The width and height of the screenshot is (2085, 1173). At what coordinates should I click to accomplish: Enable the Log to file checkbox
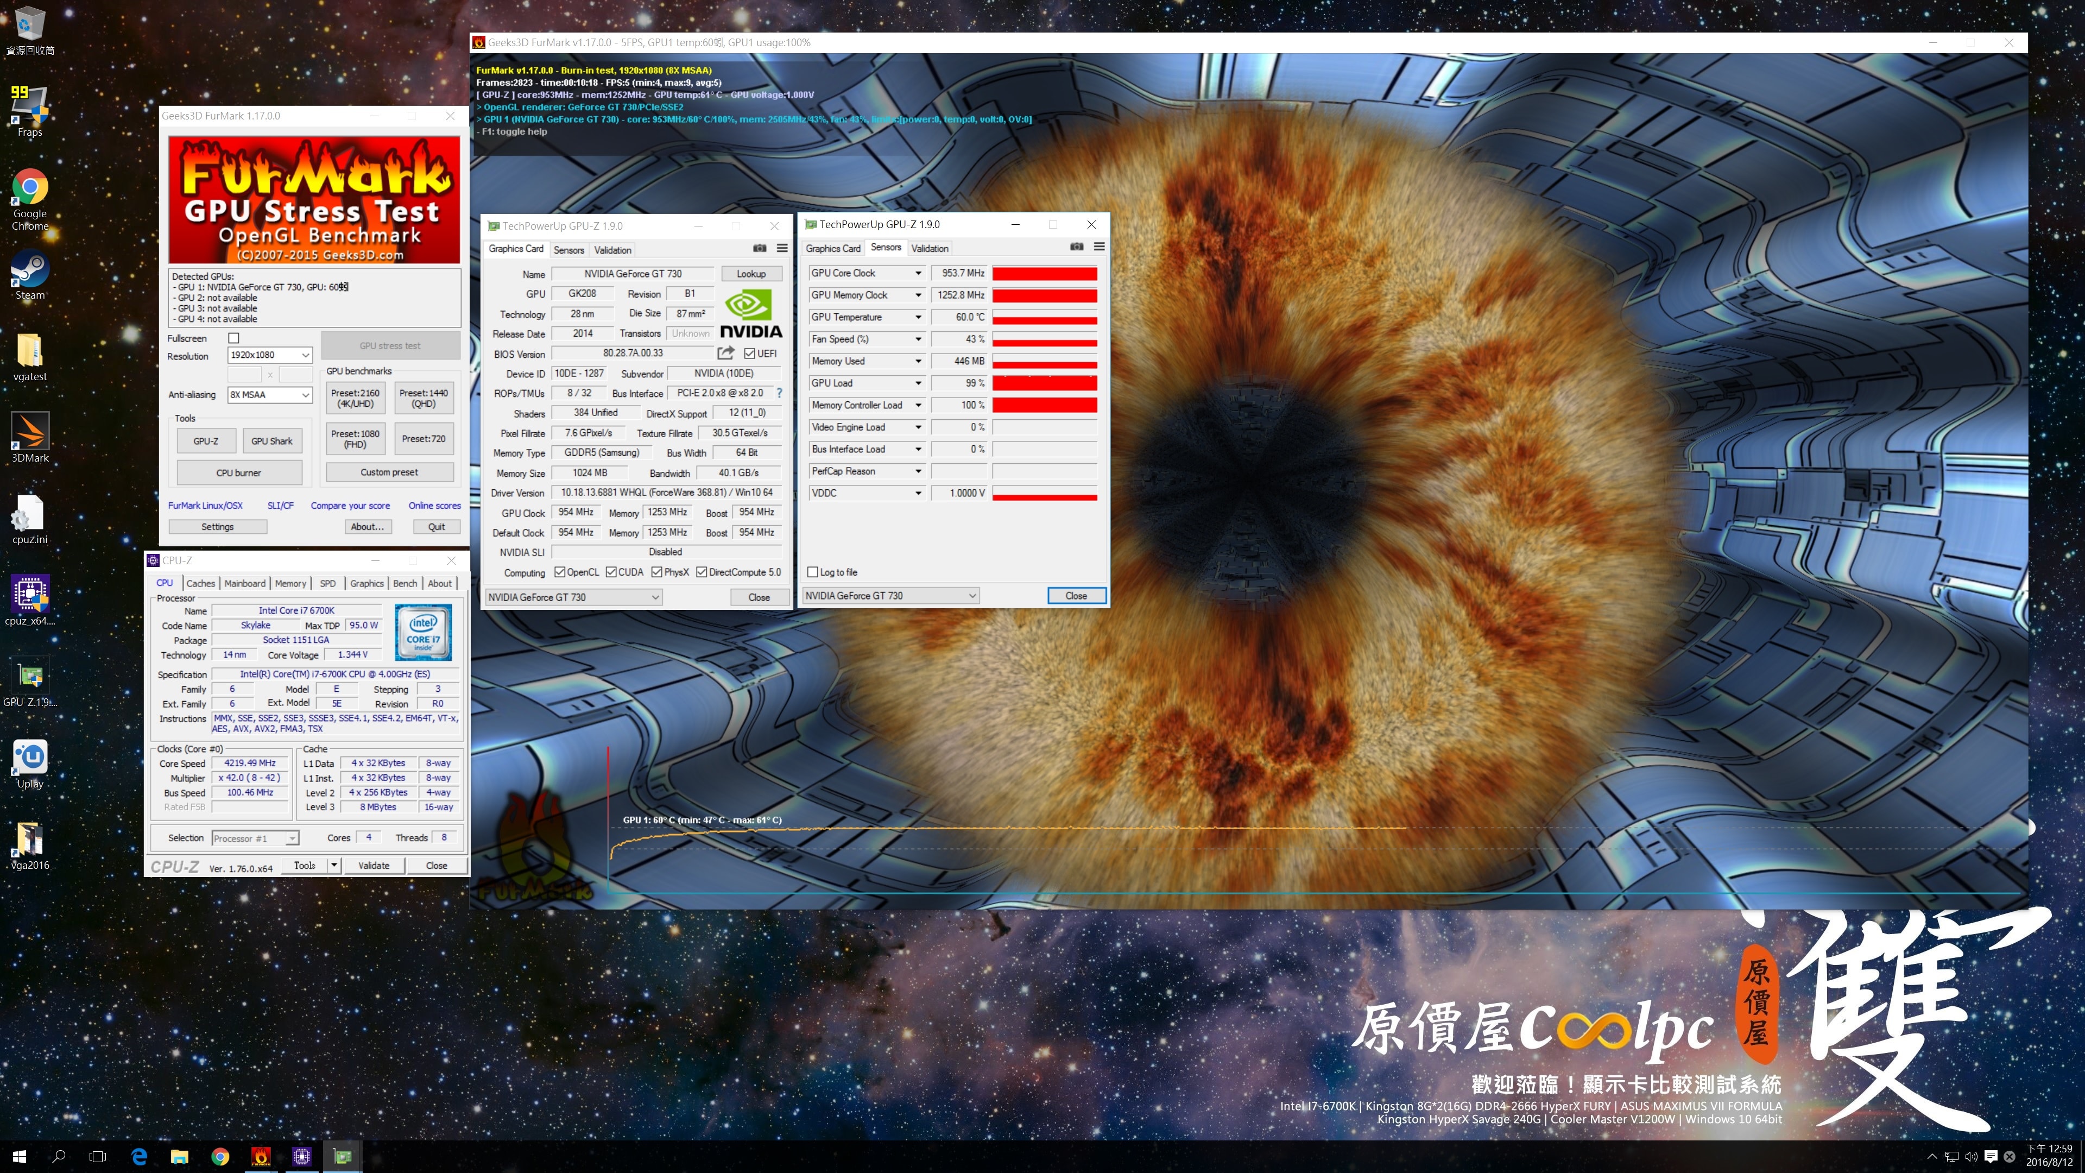[813, 571]
